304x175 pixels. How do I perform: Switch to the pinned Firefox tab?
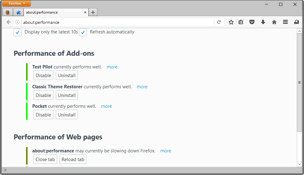8,12
